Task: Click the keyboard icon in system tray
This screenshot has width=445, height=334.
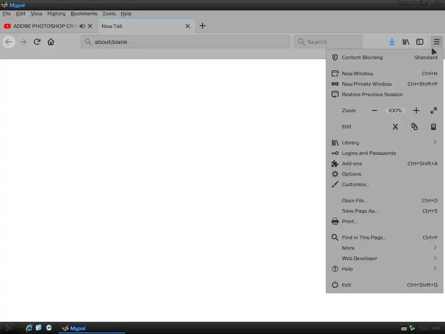Action: point(404,329)
